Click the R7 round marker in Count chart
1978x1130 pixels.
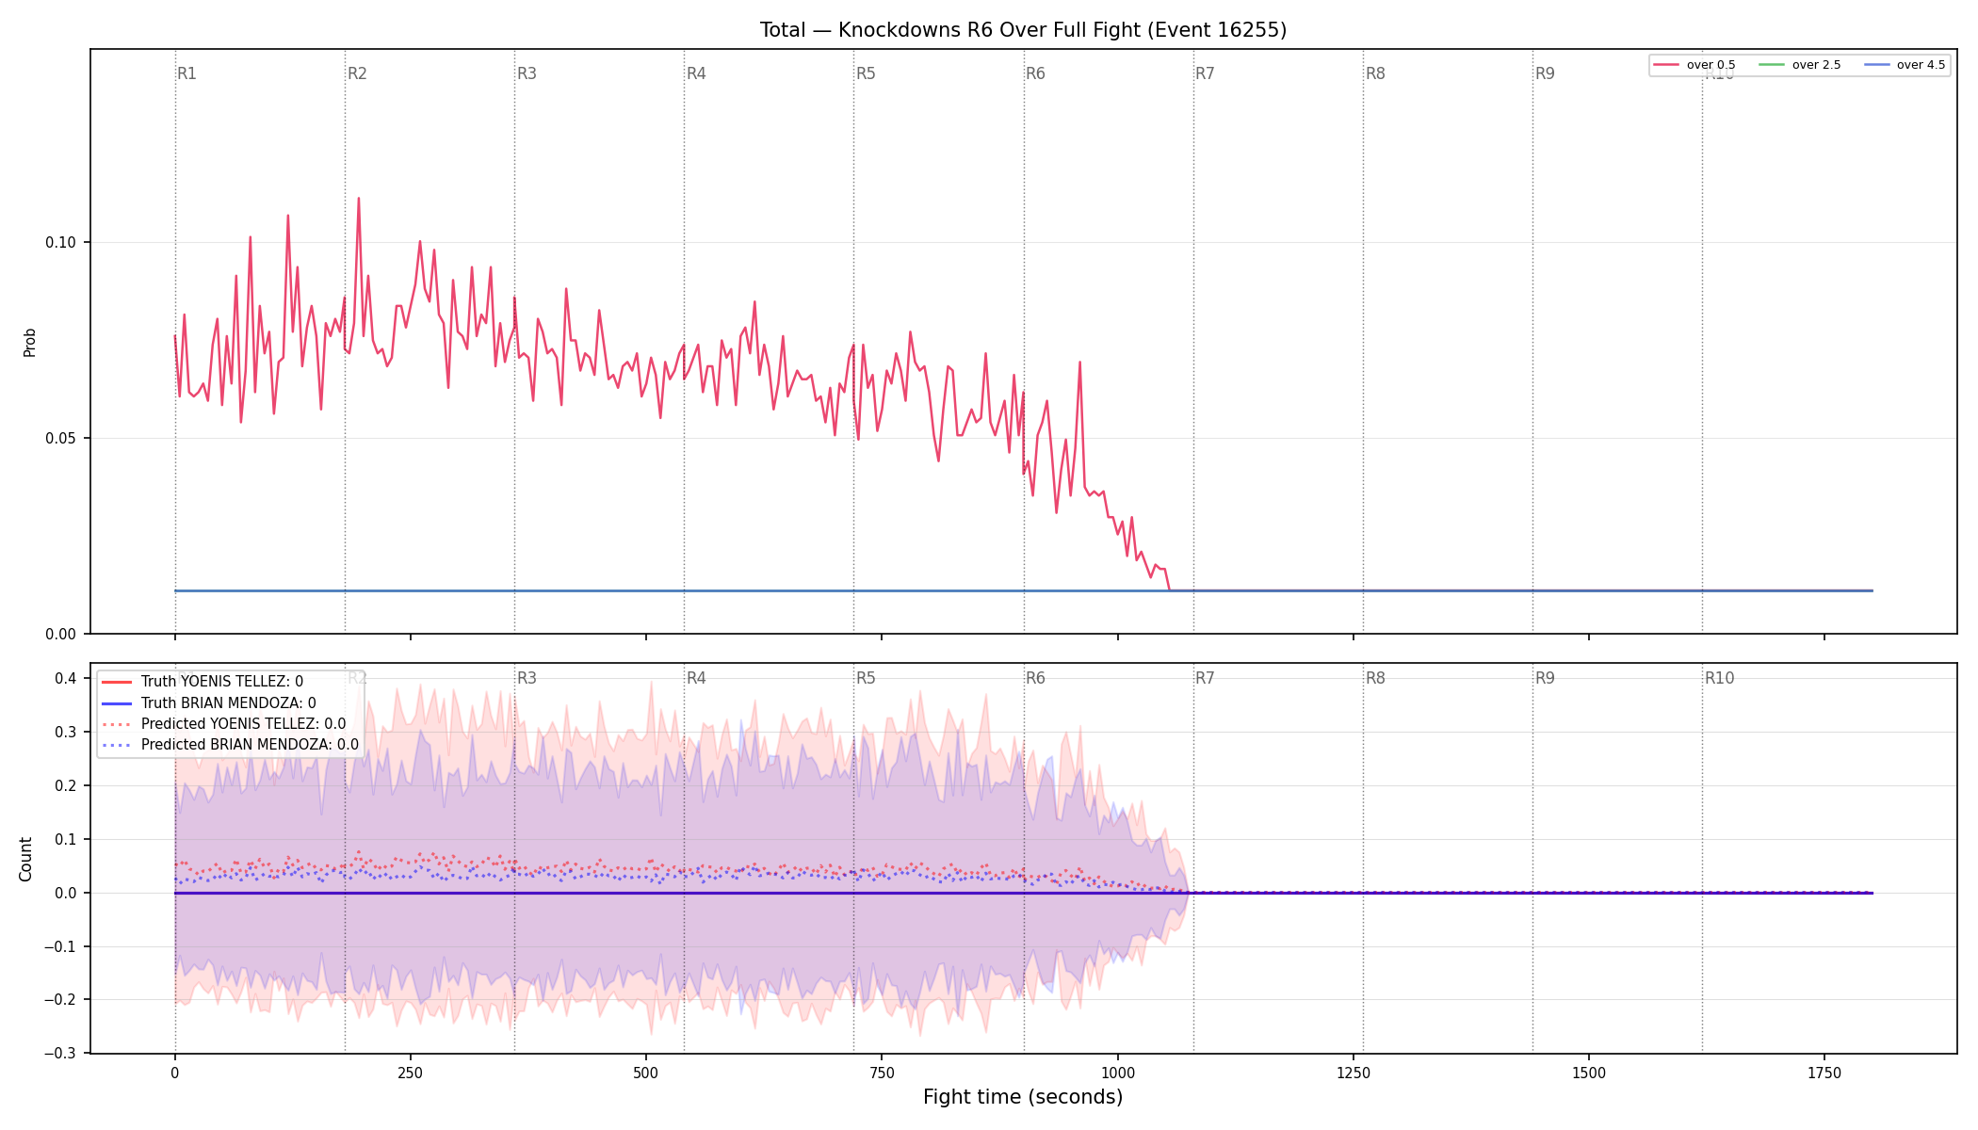click(x=1205, y=678)
